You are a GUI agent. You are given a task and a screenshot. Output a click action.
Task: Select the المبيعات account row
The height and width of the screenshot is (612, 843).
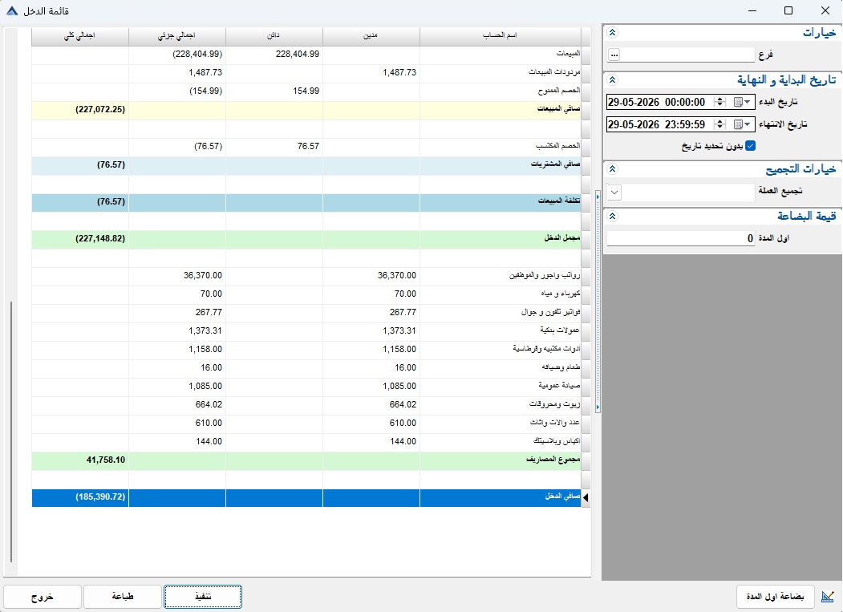[306, 54]
